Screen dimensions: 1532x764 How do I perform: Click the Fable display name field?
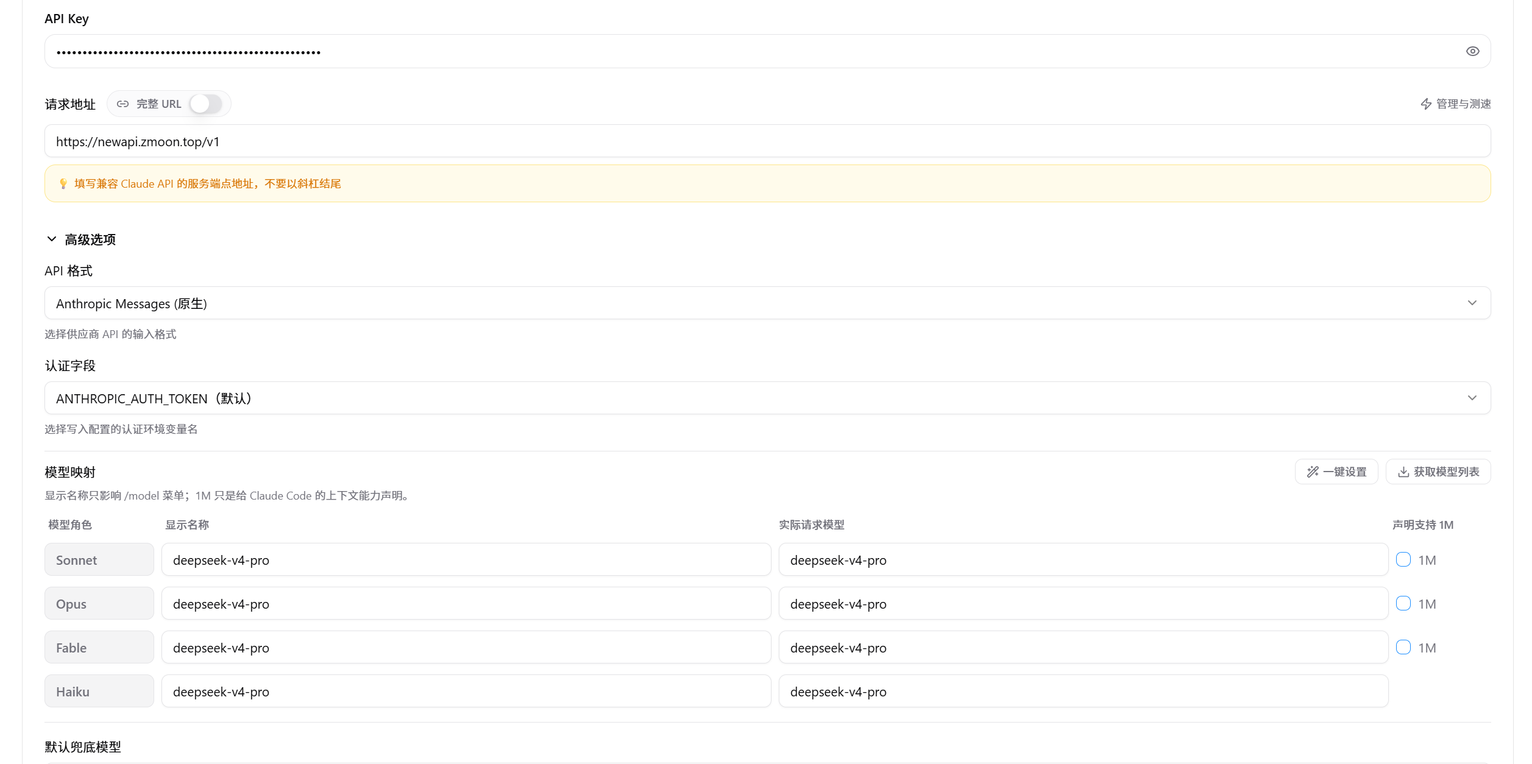[x=466, y=647]
